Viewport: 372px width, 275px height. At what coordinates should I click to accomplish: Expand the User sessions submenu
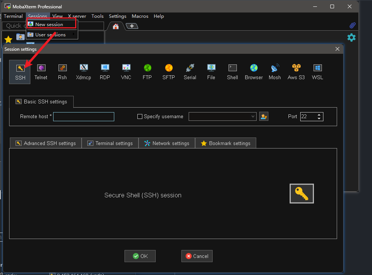[52, 34]
